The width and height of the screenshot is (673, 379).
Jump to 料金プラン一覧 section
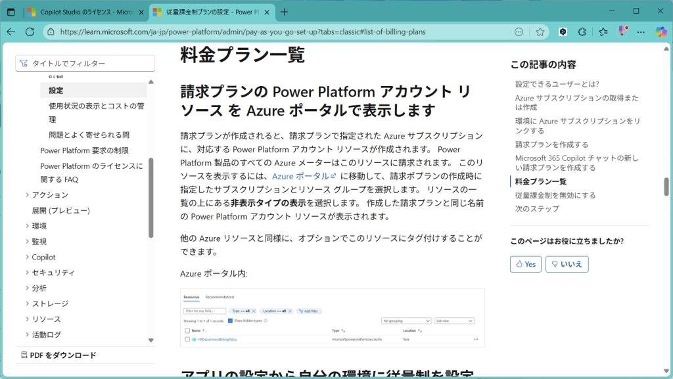tap(541, 181)
